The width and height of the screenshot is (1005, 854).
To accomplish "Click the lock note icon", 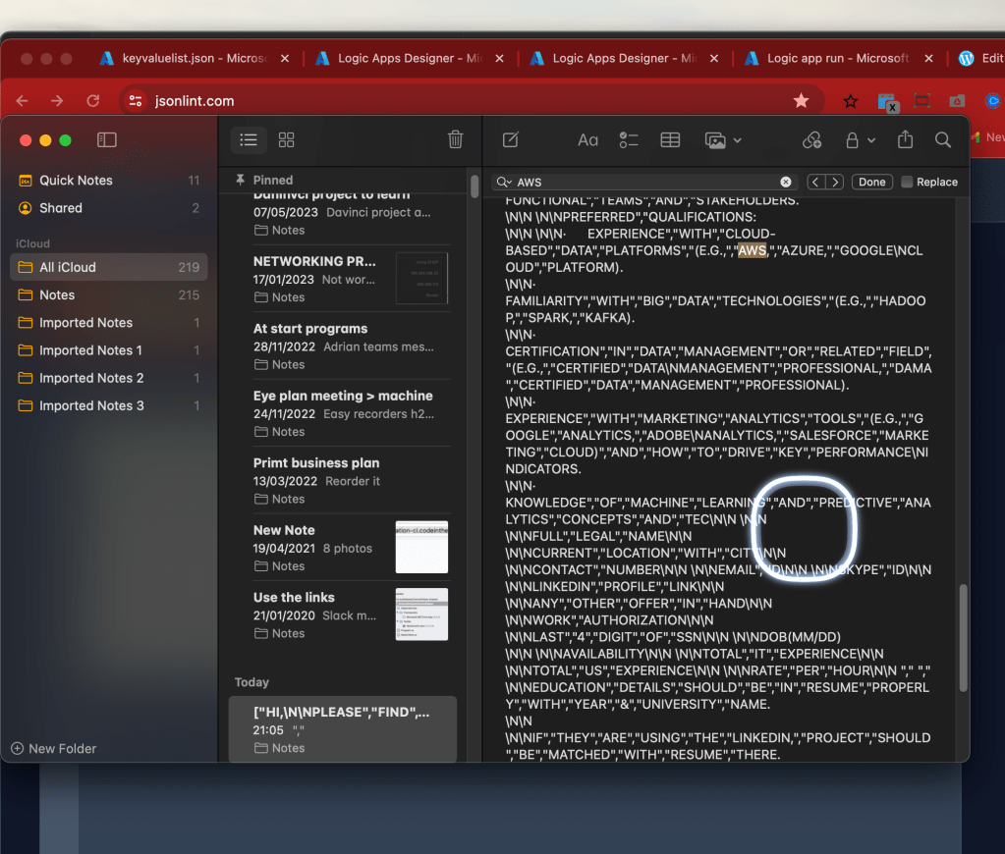I will point(852,139).
